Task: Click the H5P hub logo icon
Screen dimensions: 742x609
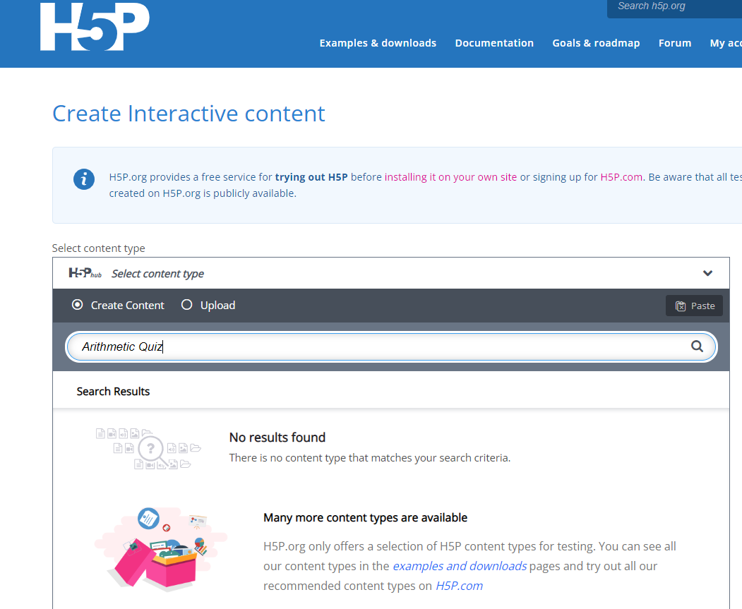Action: pos(85,273)
